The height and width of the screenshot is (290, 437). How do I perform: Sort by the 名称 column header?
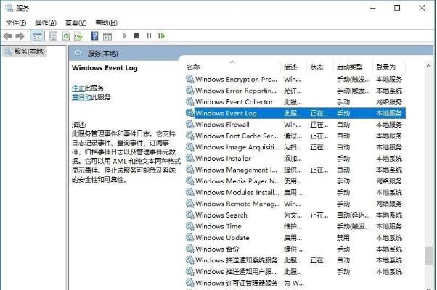[x=233, y=67]
